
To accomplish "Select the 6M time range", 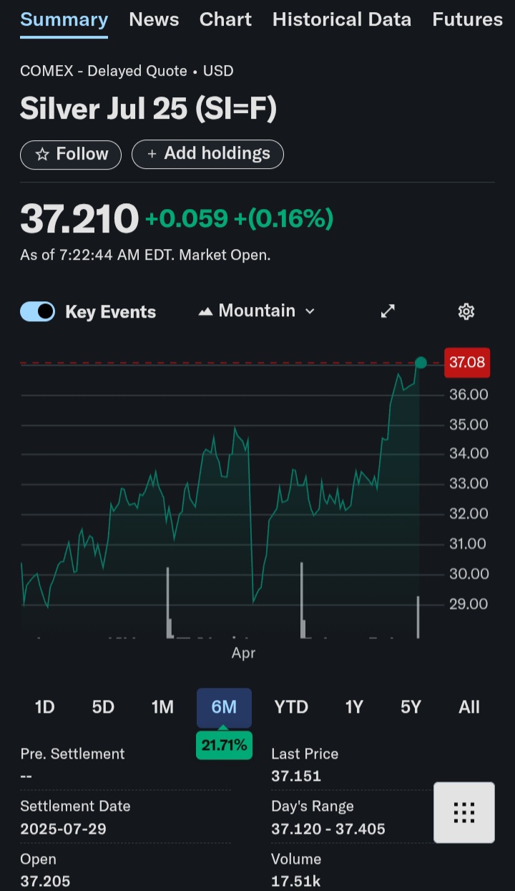I will click(224, 707).
